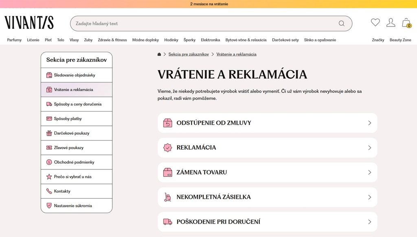This screenshot has height=237, width=417.
Task: Open Obchodné podmienky sidebar link
Action: (x=77, y=162)
